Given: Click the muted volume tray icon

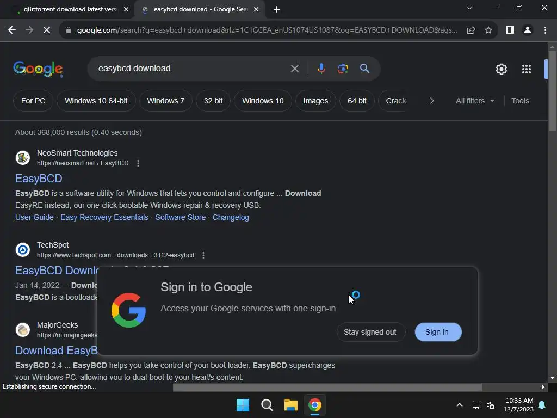Looking at the screenshot, I should (x=491, y=405).
